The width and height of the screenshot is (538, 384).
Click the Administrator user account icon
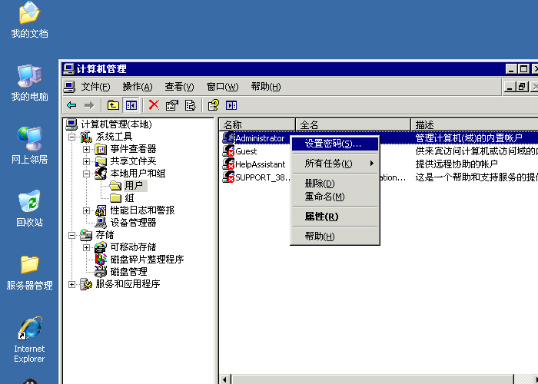228,138
